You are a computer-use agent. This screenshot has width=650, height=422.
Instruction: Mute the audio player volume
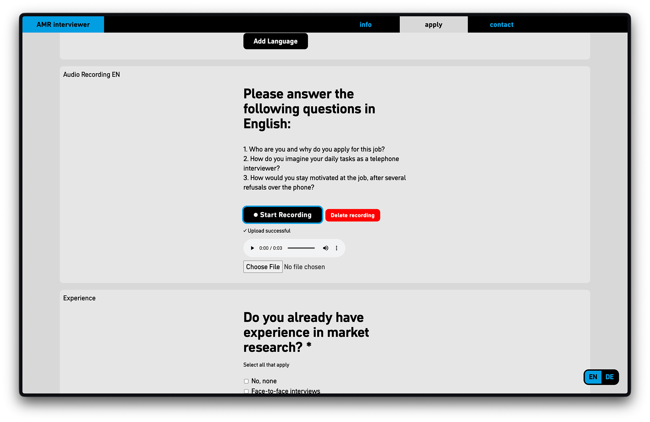pyautogui.click(x=325, y=248)
